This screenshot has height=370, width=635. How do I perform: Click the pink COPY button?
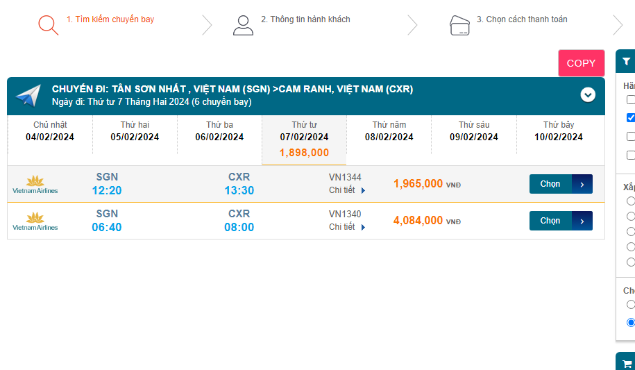(581, 63)
